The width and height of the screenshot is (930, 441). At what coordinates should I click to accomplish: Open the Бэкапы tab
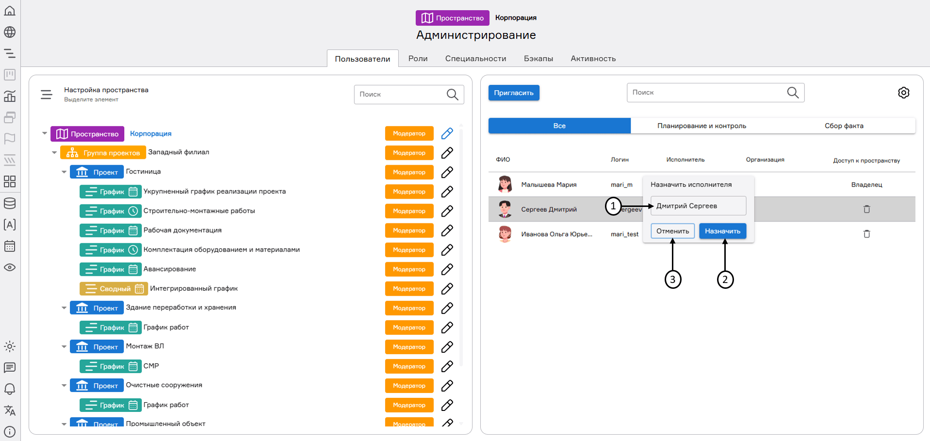click(x=538, y=59)
